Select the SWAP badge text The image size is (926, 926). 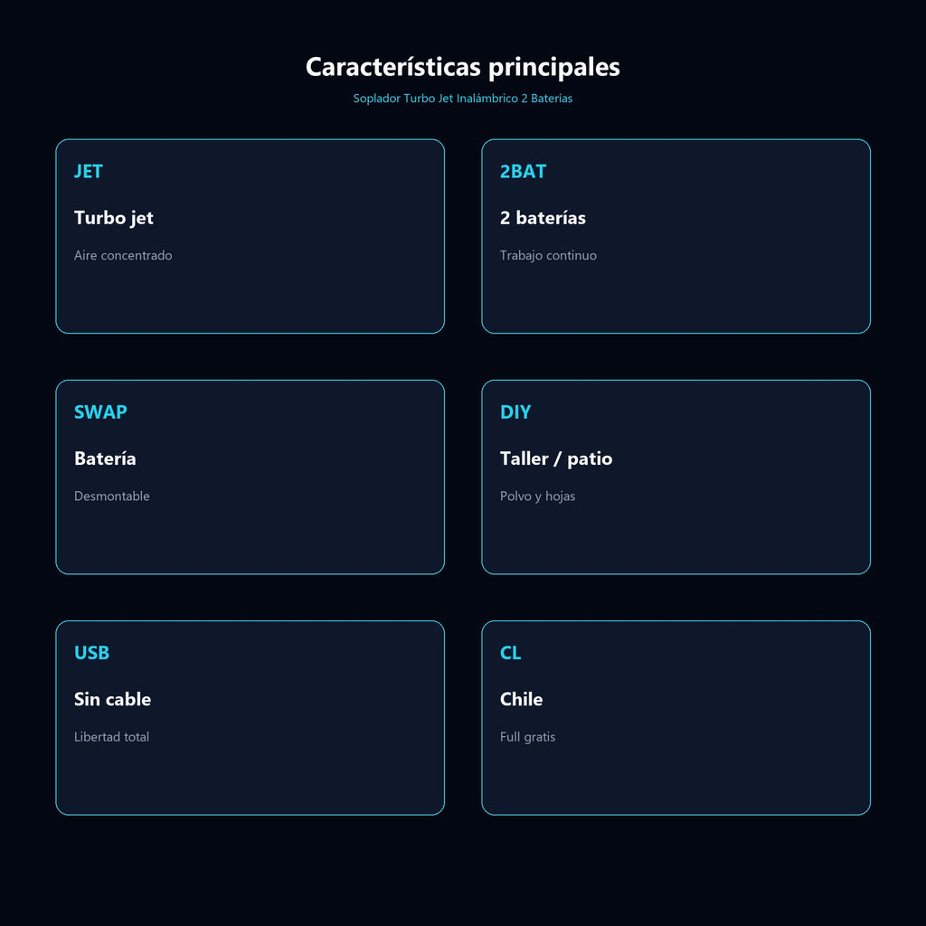click(x=100, y=411)
